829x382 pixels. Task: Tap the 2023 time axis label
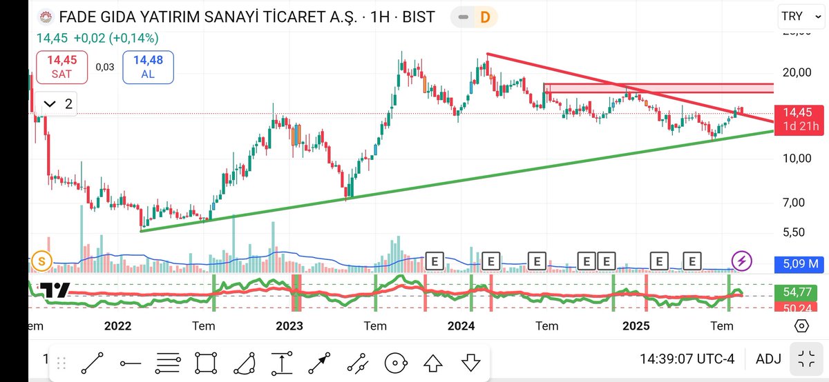pos(289,325)
